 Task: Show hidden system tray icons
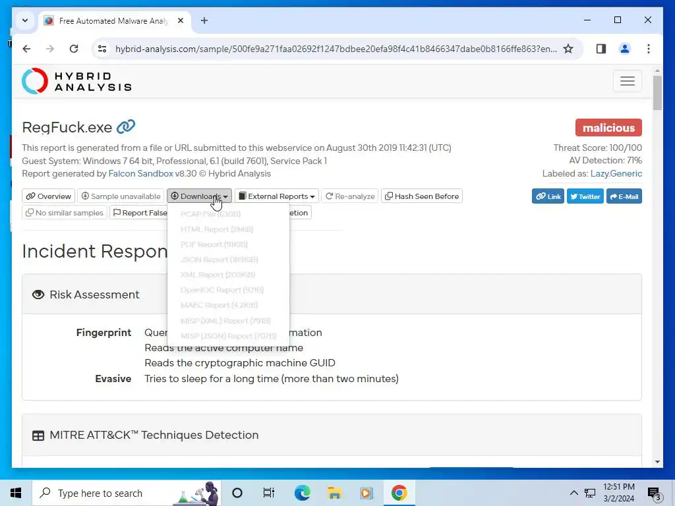coord(574,493)
